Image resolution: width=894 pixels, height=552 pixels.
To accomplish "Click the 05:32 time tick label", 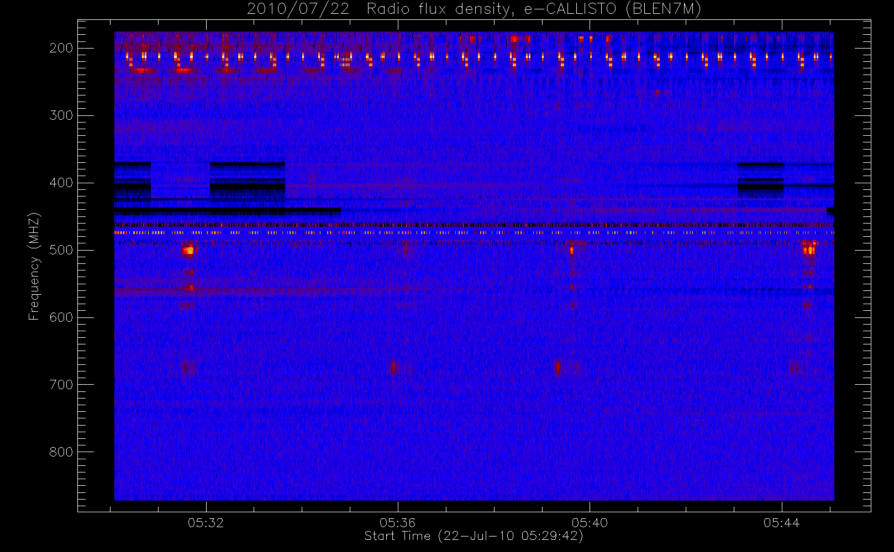I will pyautogui.click(x=206, y=522).
